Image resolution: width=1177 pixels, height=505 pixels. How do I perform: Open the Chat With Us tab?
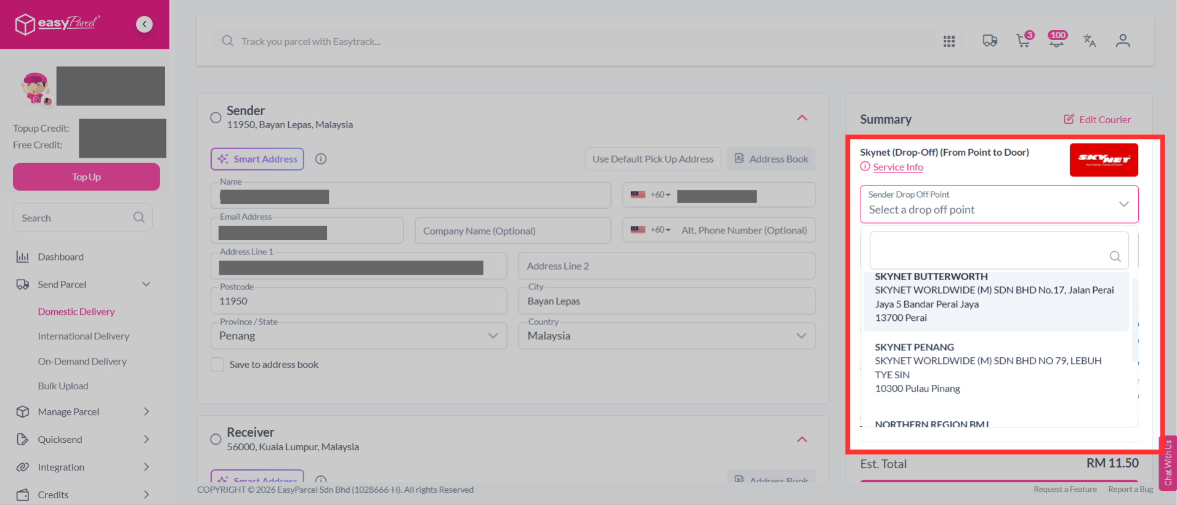(1168, 463)
